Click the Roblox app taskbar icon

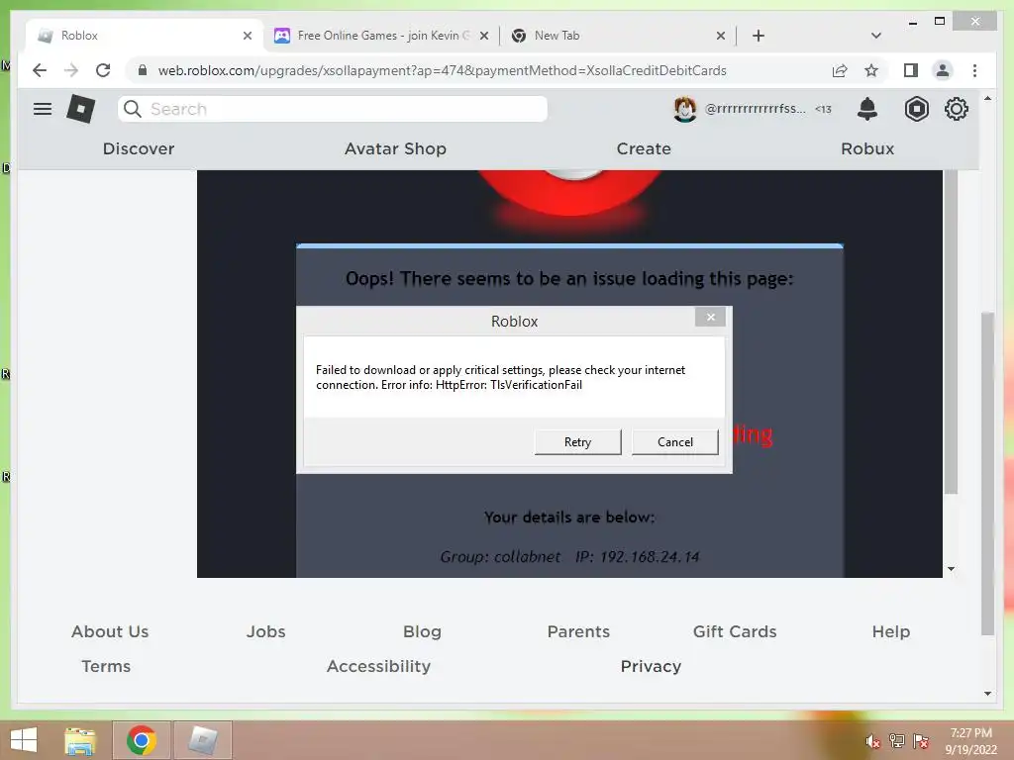(x=203, y=740)
